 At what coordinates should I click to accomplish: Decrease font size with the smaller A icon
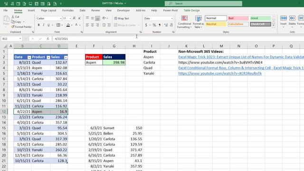point(79,18)
